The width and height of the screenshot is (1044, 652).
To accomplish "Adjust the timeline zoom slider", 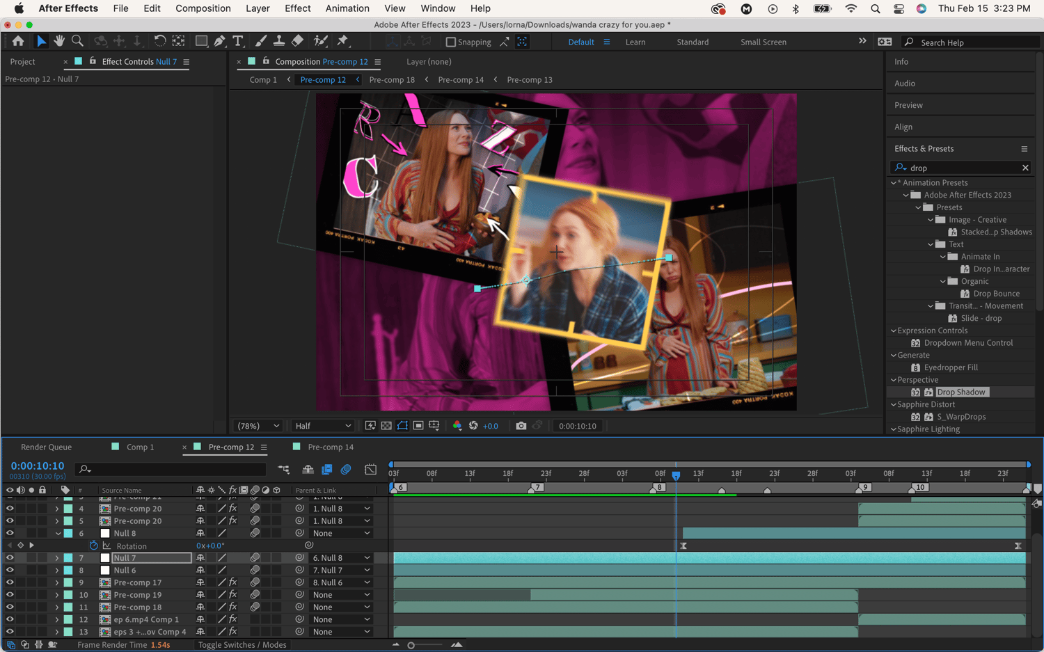I will (x=411, y=645).
